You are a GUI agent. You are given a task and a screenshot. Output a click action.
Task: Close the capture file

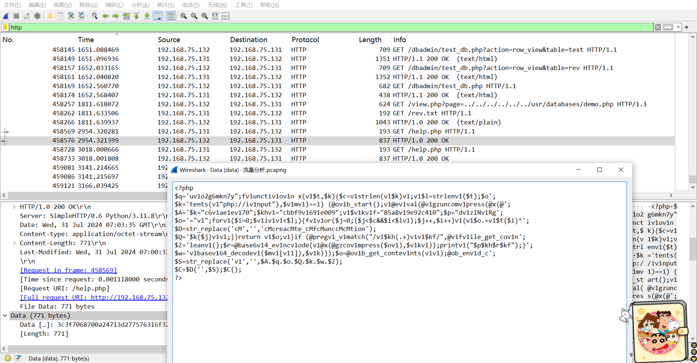[x=71, y=16]
